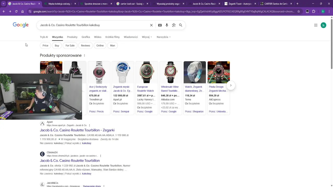Go back to the previous page

[x=4, y=11]
